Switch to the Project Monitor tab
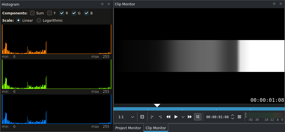Screen dimensions: 285x132 click(128, 128)
